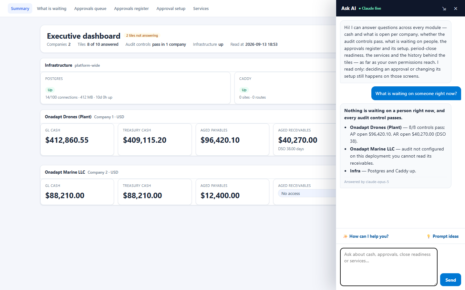465x290 pixels.
Task: Select the $96,420.10 aged payables value
Action: (x=220, y=140)
